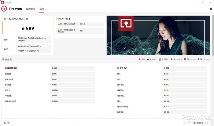The height and width of the screenshot is (126, 214).
Task: Click the show log document icon
Action: point(160,59)
